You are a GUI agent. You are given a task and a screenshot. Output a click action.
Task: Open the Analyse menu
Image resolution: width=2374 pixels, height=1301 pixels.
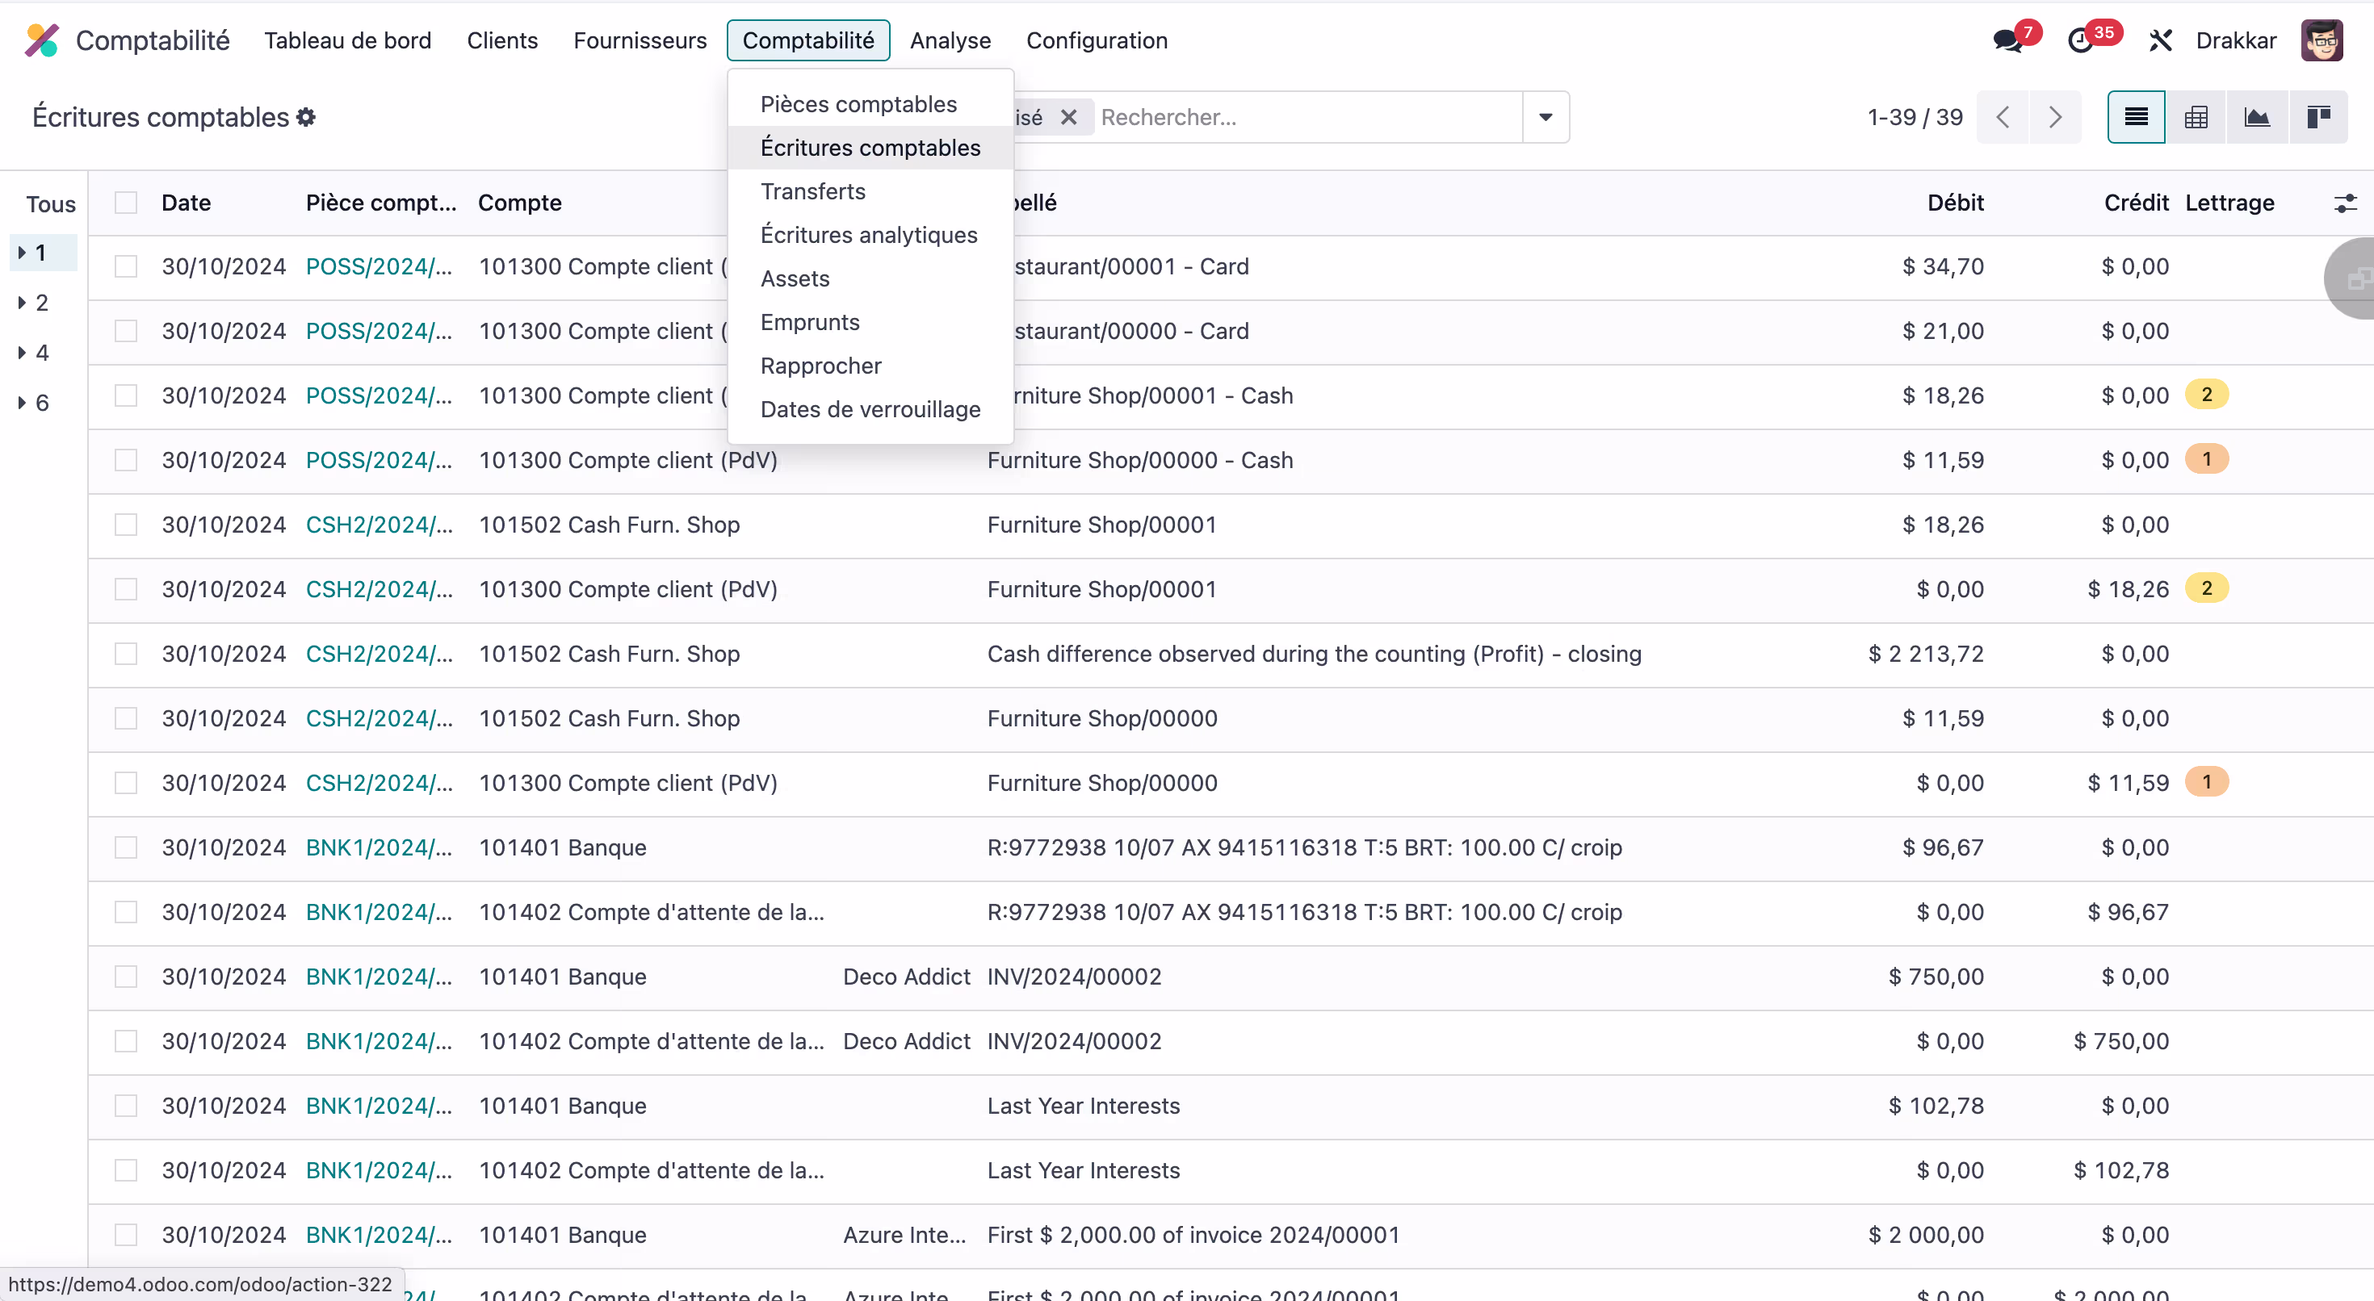tap(950, 40)
